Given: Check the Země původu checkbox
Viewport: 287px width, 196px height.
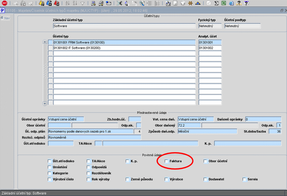Looking at the screenshot, I should point(127,179).
